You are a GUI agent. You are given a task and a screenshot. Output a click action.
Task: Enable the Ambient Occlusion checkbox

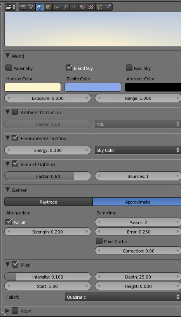[15, 112]
